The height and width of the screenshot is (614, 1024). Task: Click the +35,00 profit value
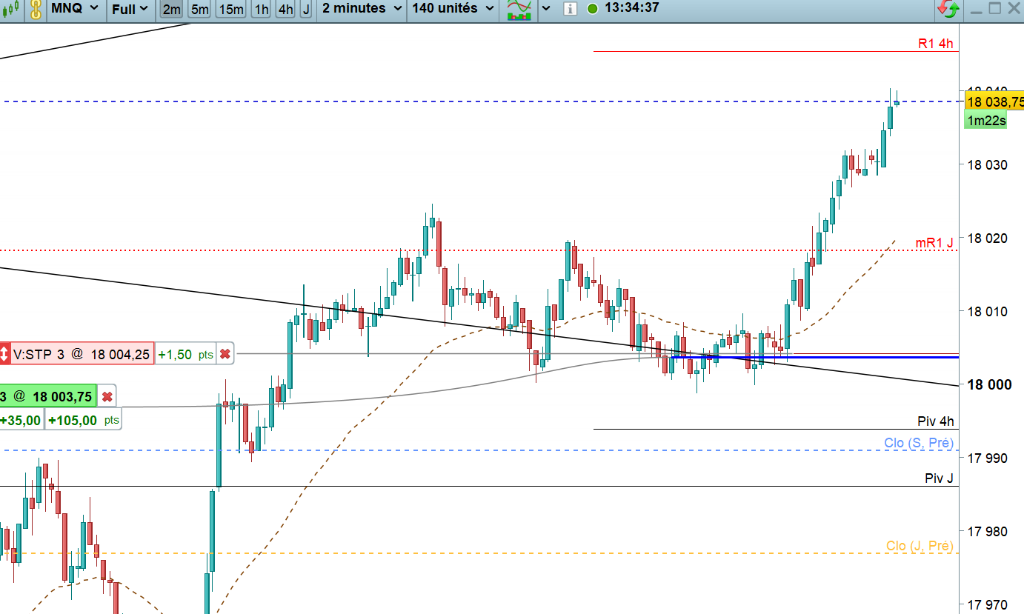21,420
